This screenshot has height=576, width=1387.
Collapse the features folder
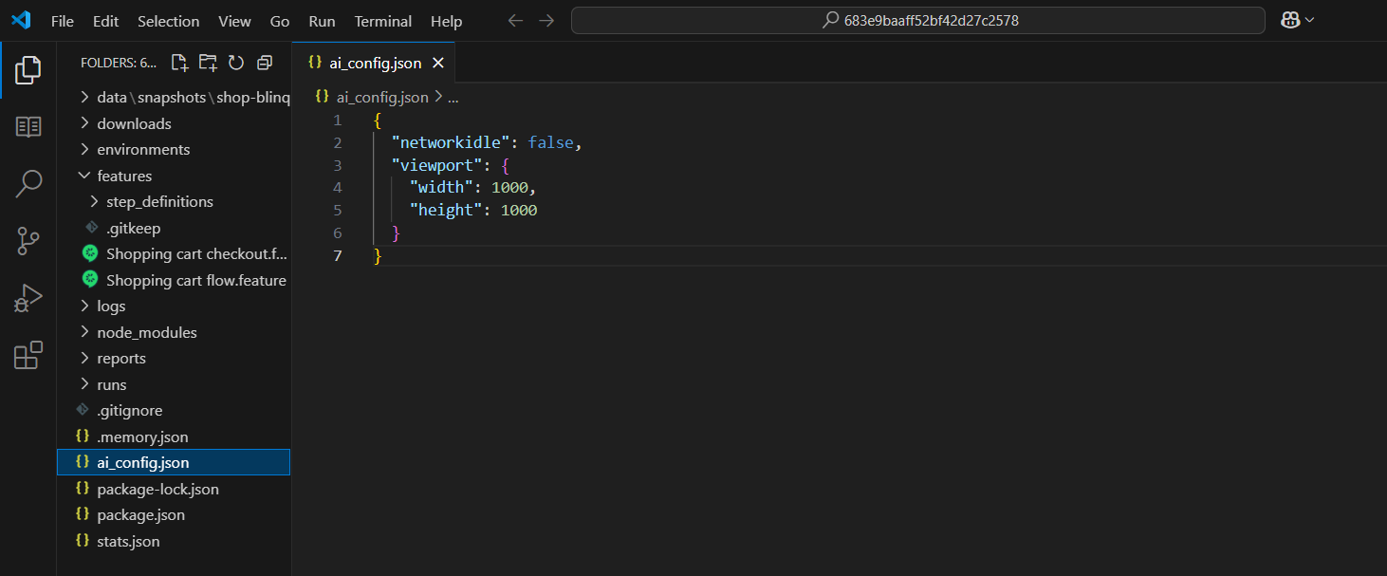tap(123, 176)
